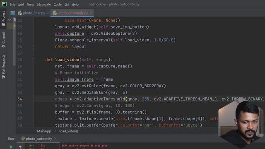The width and height of the screenshot is (265, 149).
Task: Collapse the project tree chevron
Action: [10, 20]
